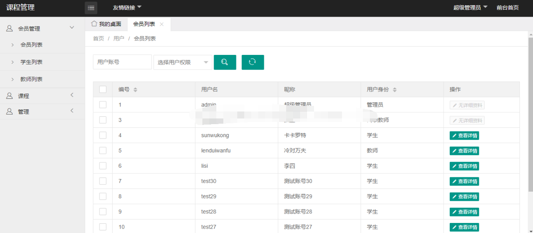
Task: Check the box for test27 row
Action: (x=103, y=226)
